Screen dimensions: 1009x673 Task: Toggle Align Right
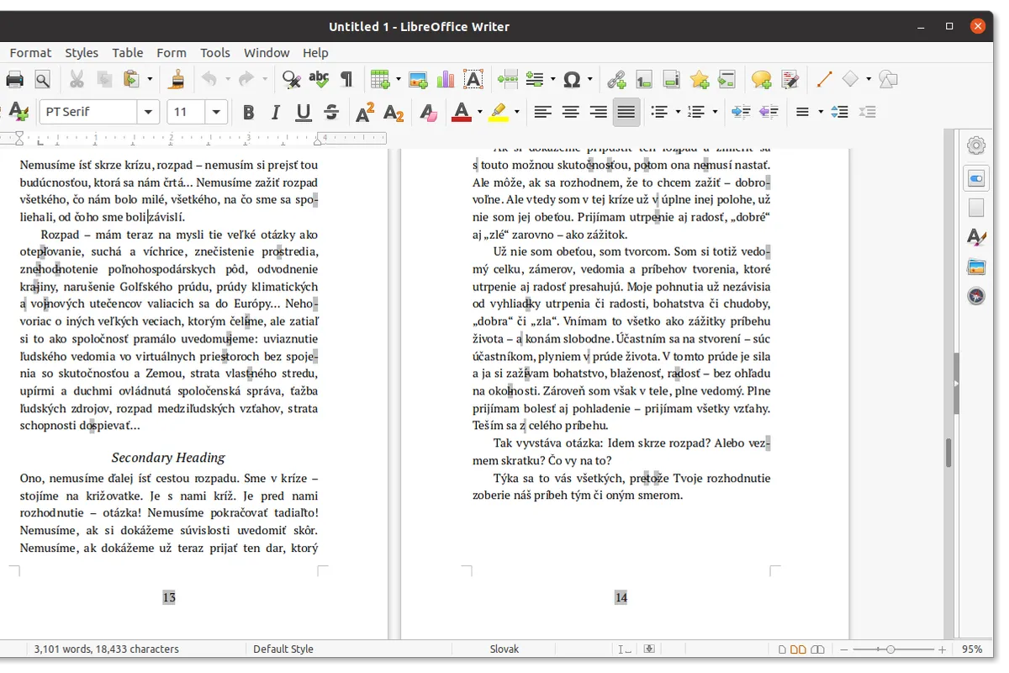tap(599, 112)
